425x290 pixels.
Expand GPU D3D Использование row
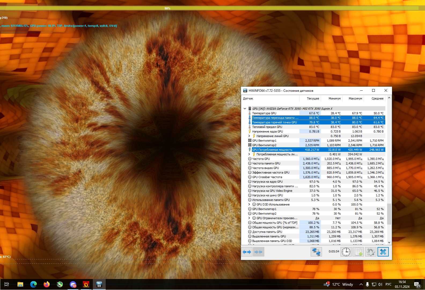pyautogui.click(x=249, y=204)
